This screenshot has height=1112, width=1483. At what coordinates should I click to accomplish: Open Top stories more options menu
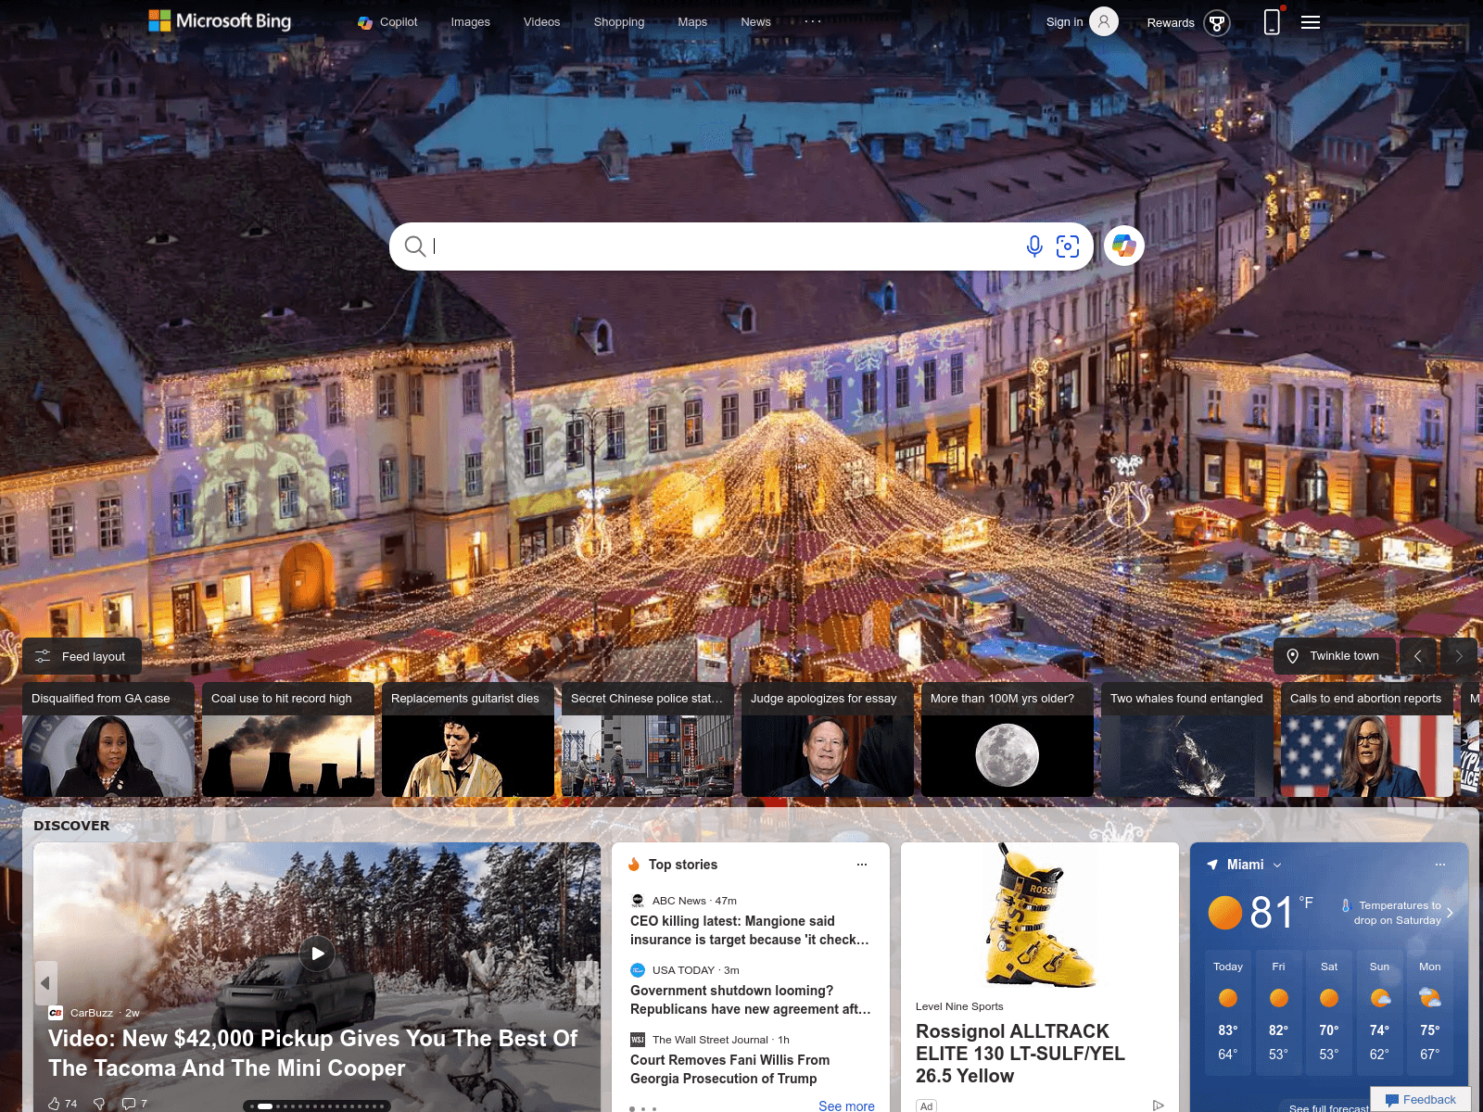pos(862,865)
